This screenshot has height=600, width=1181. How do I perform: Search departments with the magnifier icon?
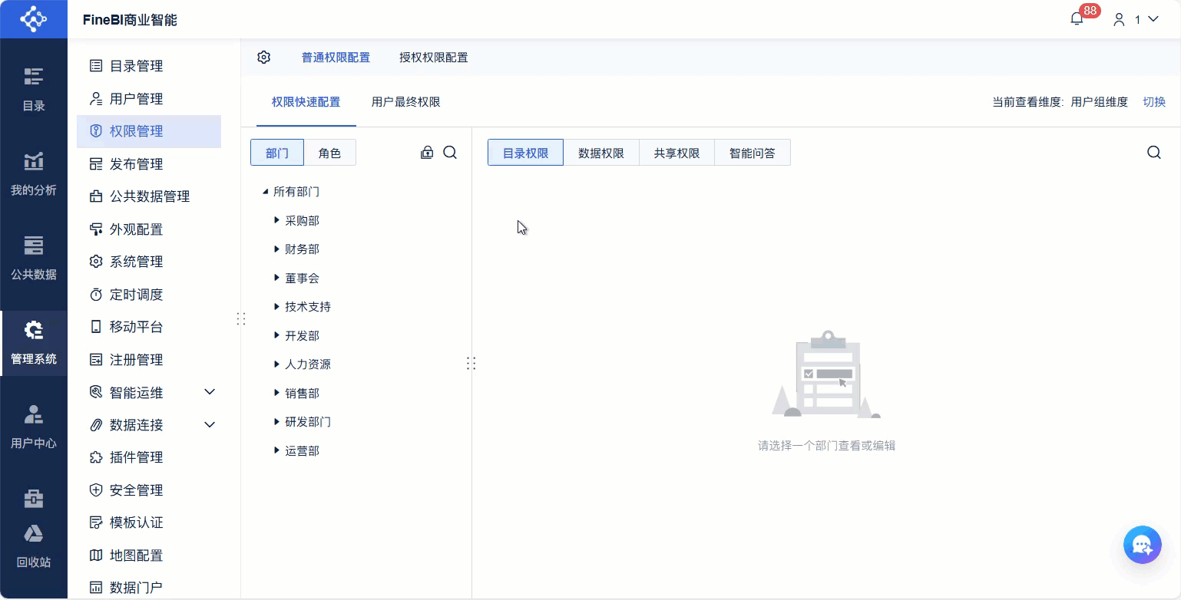point(450,153)
